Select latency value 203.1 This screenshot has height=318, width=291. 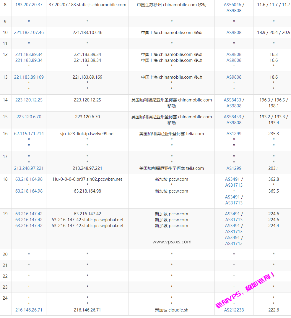[274, 168]
